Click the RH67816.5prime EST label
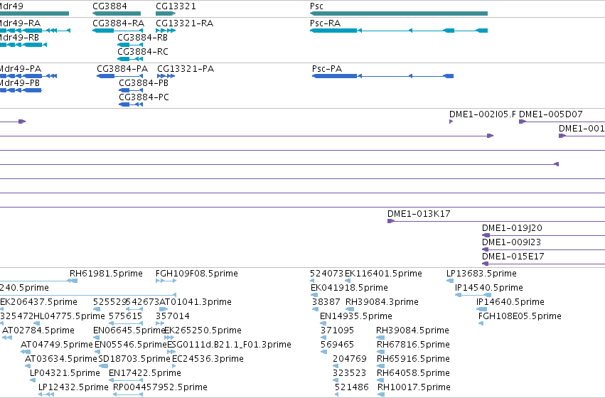Screen dimensions: 605x398 413,345
